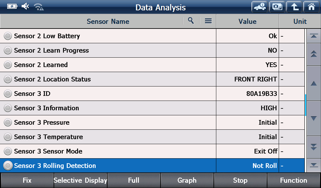The image size is (321, 188).
Task: Open the Function menu
Action: pyautogui.click(x=293, y=180)
